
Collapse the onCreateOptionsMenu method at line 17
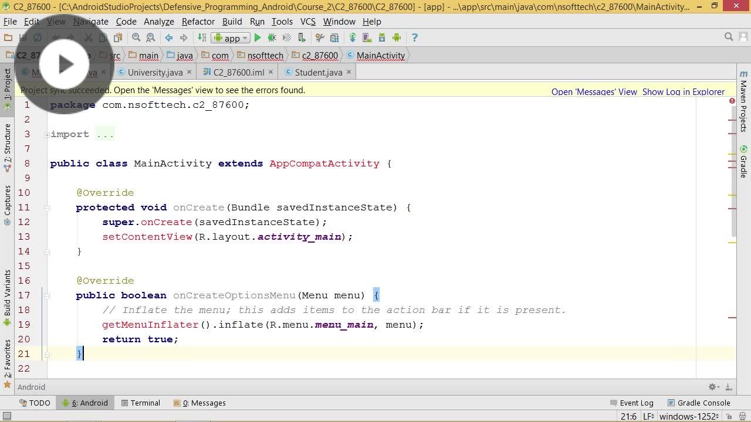point(47,295)
